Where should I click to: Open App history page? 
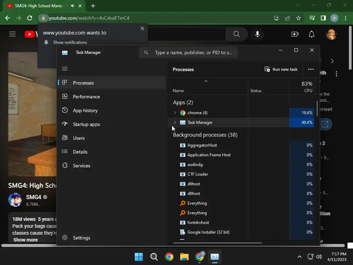(112, 110)
